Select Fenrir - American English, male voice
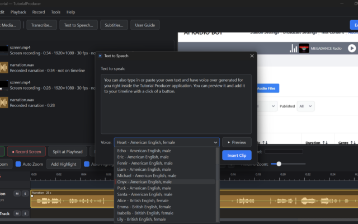Image resolution: width=358 pixels, height=224 pixels. pyautogui.click(x=165, y=163)
